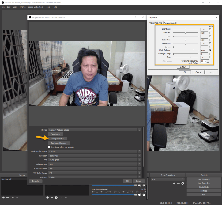Open source properties via the Sources gear icon

coord(56,197)
